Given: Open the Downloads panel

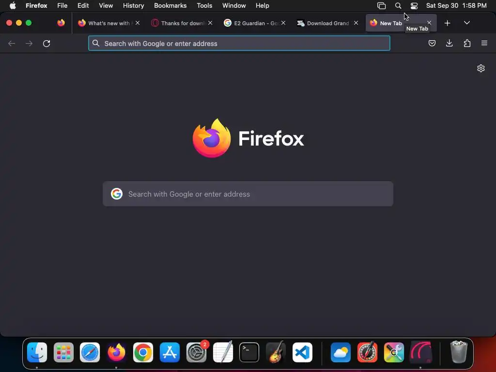Looking at the screenshot, I should [x=449, y=43].
